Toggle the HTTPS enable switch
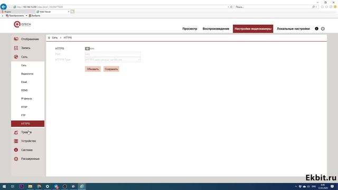Image resolution: width=338 pixels, height=190 pixels. 89,49
